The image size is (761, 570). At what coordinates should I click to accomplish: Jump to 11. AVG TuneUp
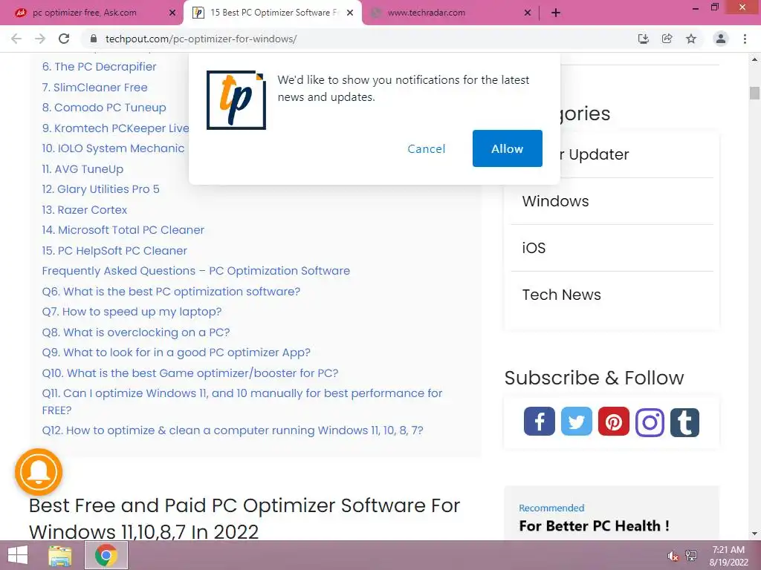click(83, 169)
